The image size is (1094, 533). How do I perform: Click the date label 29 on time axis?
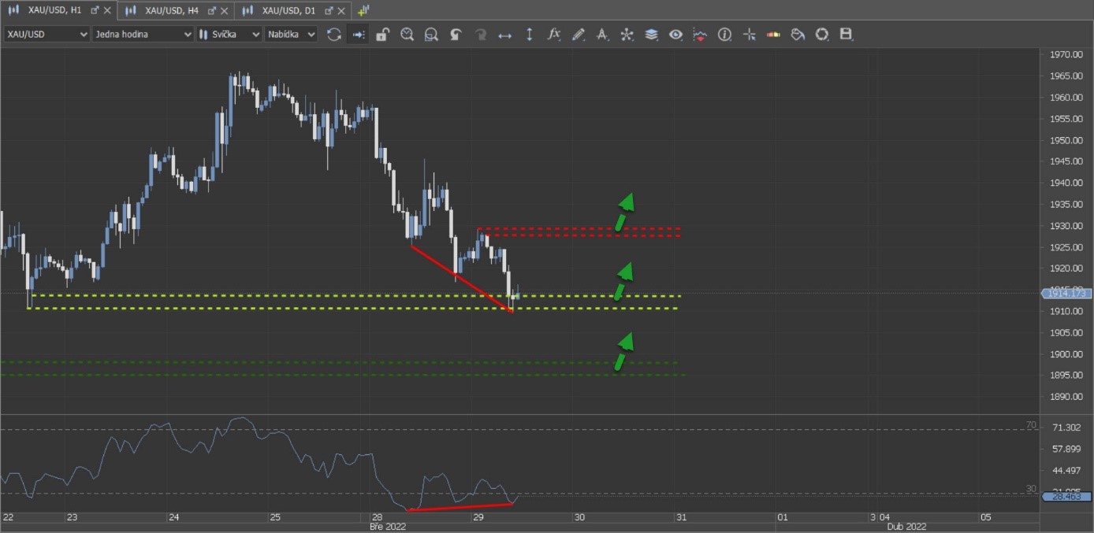pyautogui.click(x=478, y=517)
